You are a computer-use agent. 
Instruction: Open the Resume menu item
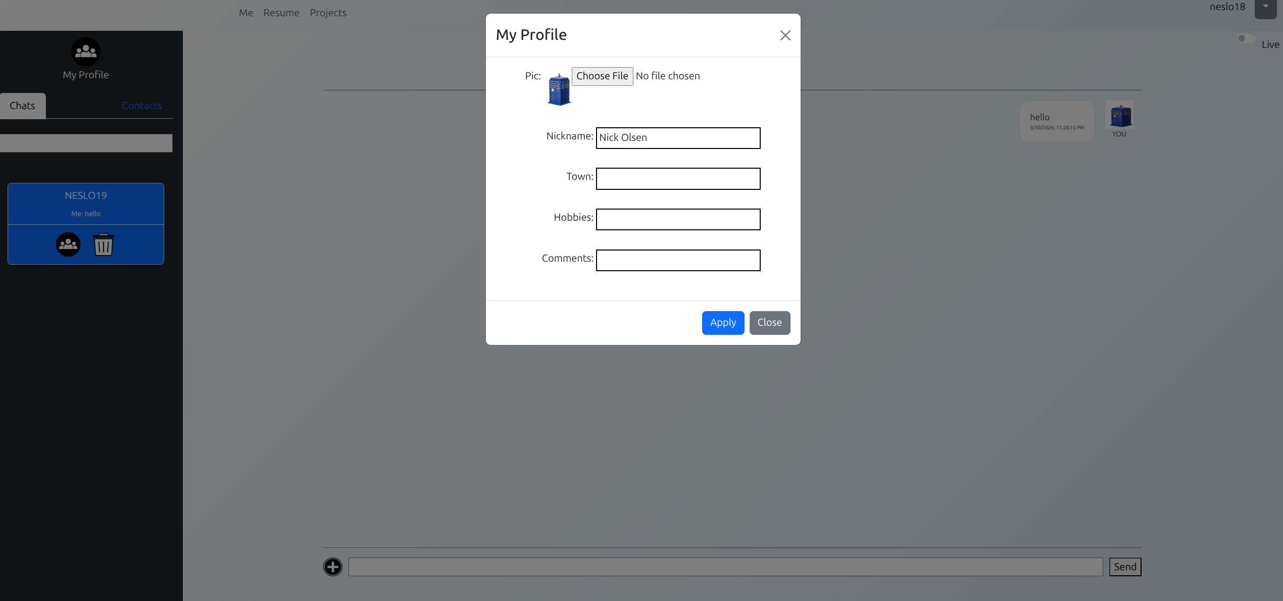pos(281,13)
